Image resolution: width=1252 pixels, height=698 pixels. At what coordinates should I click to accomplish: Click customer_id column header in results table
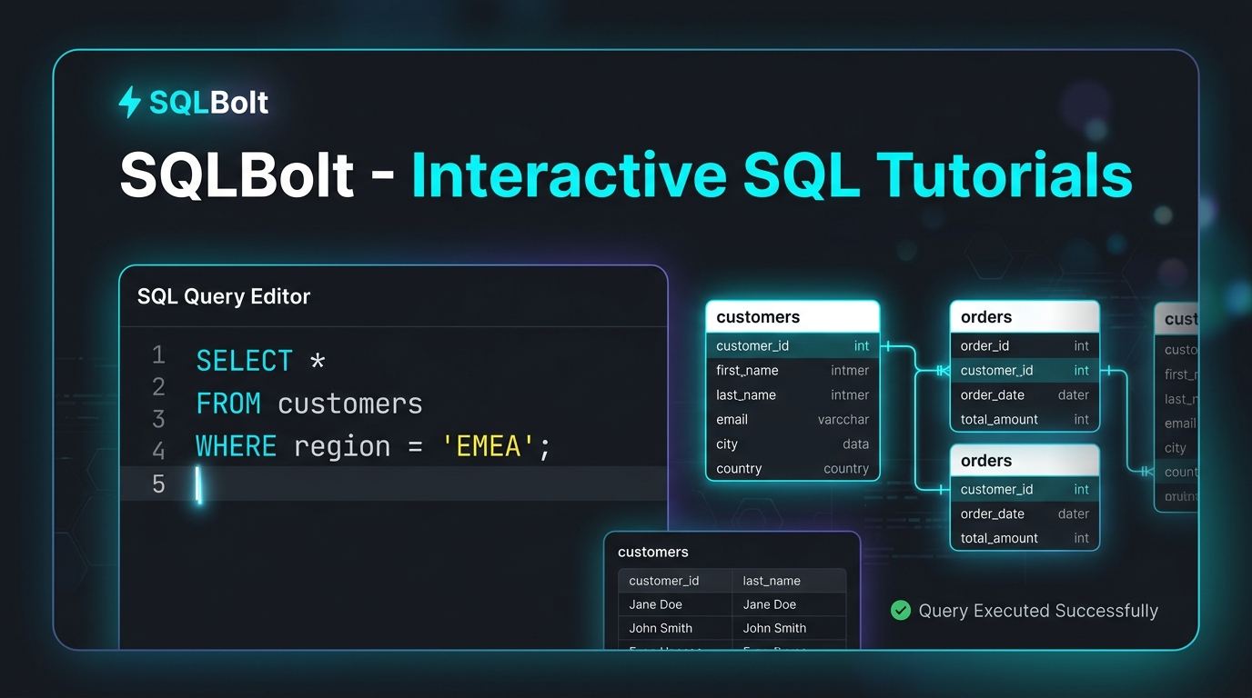[x=675, y=581]
